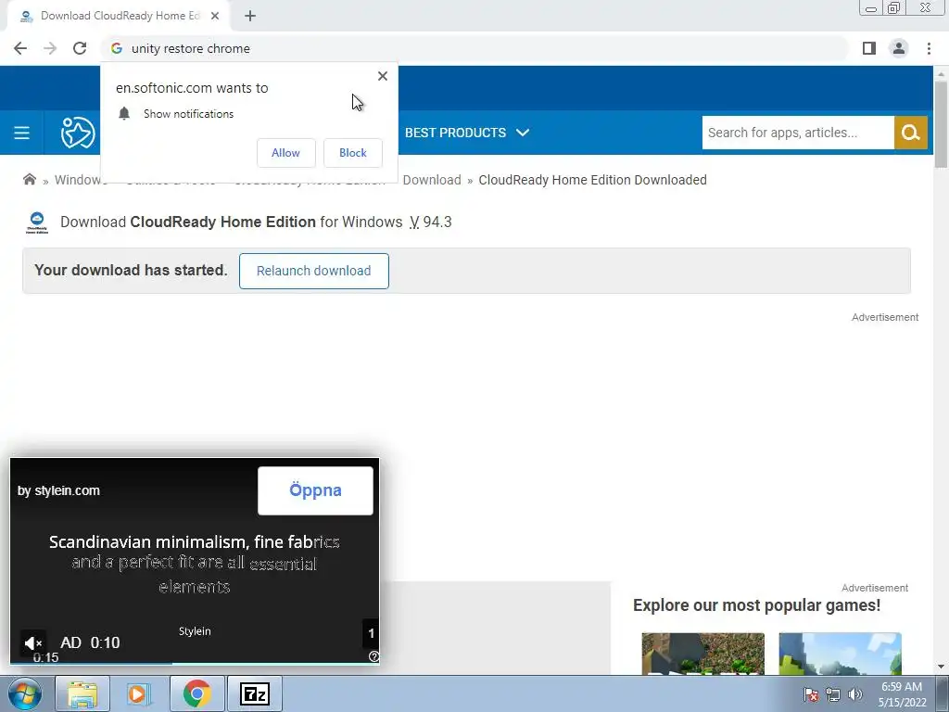Click the Softonic logo
This screenshot has height=712, width=949.
[x=78, y=133]
